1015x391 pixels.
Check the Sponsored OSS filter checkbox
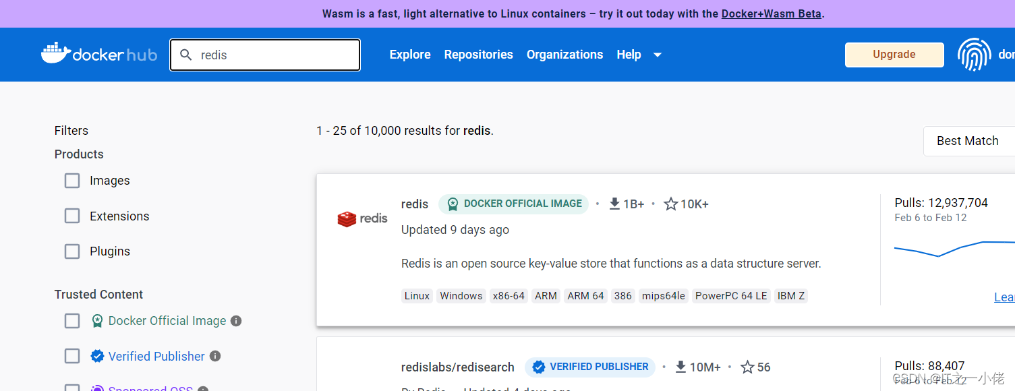point(72,388)
